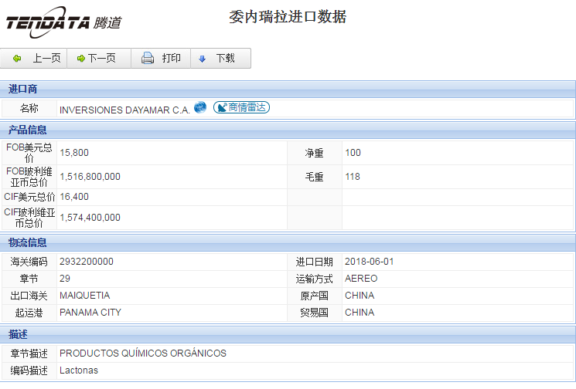
Task: Open 商情雷达 for this importer
Action: tap(247, 108)
